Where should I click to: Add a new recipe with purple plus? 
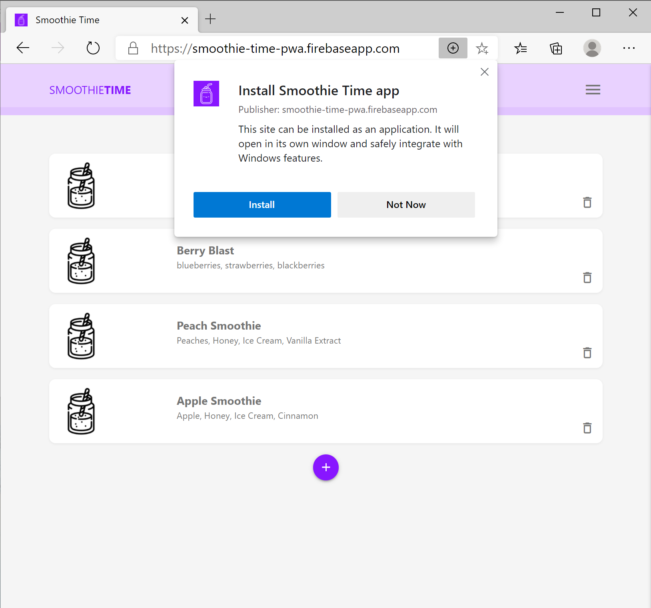326,467
